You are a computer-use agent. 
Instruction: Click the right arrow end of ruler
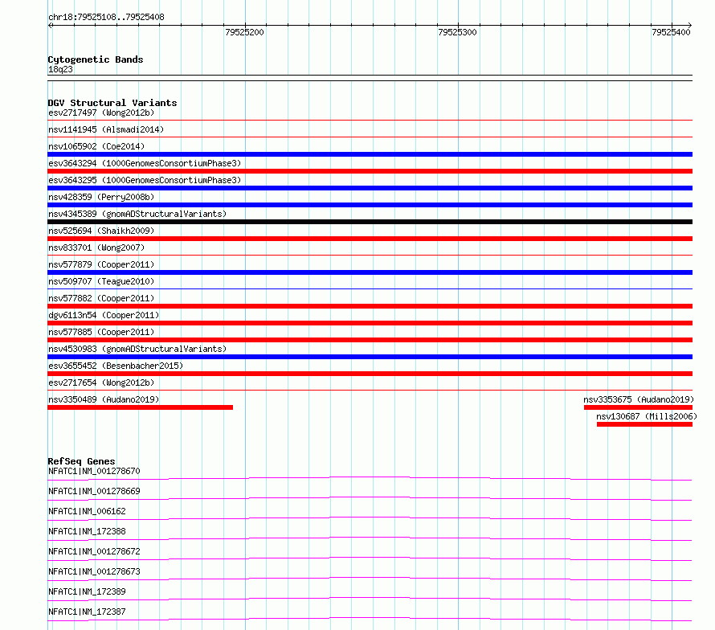(x=689, y=26)
